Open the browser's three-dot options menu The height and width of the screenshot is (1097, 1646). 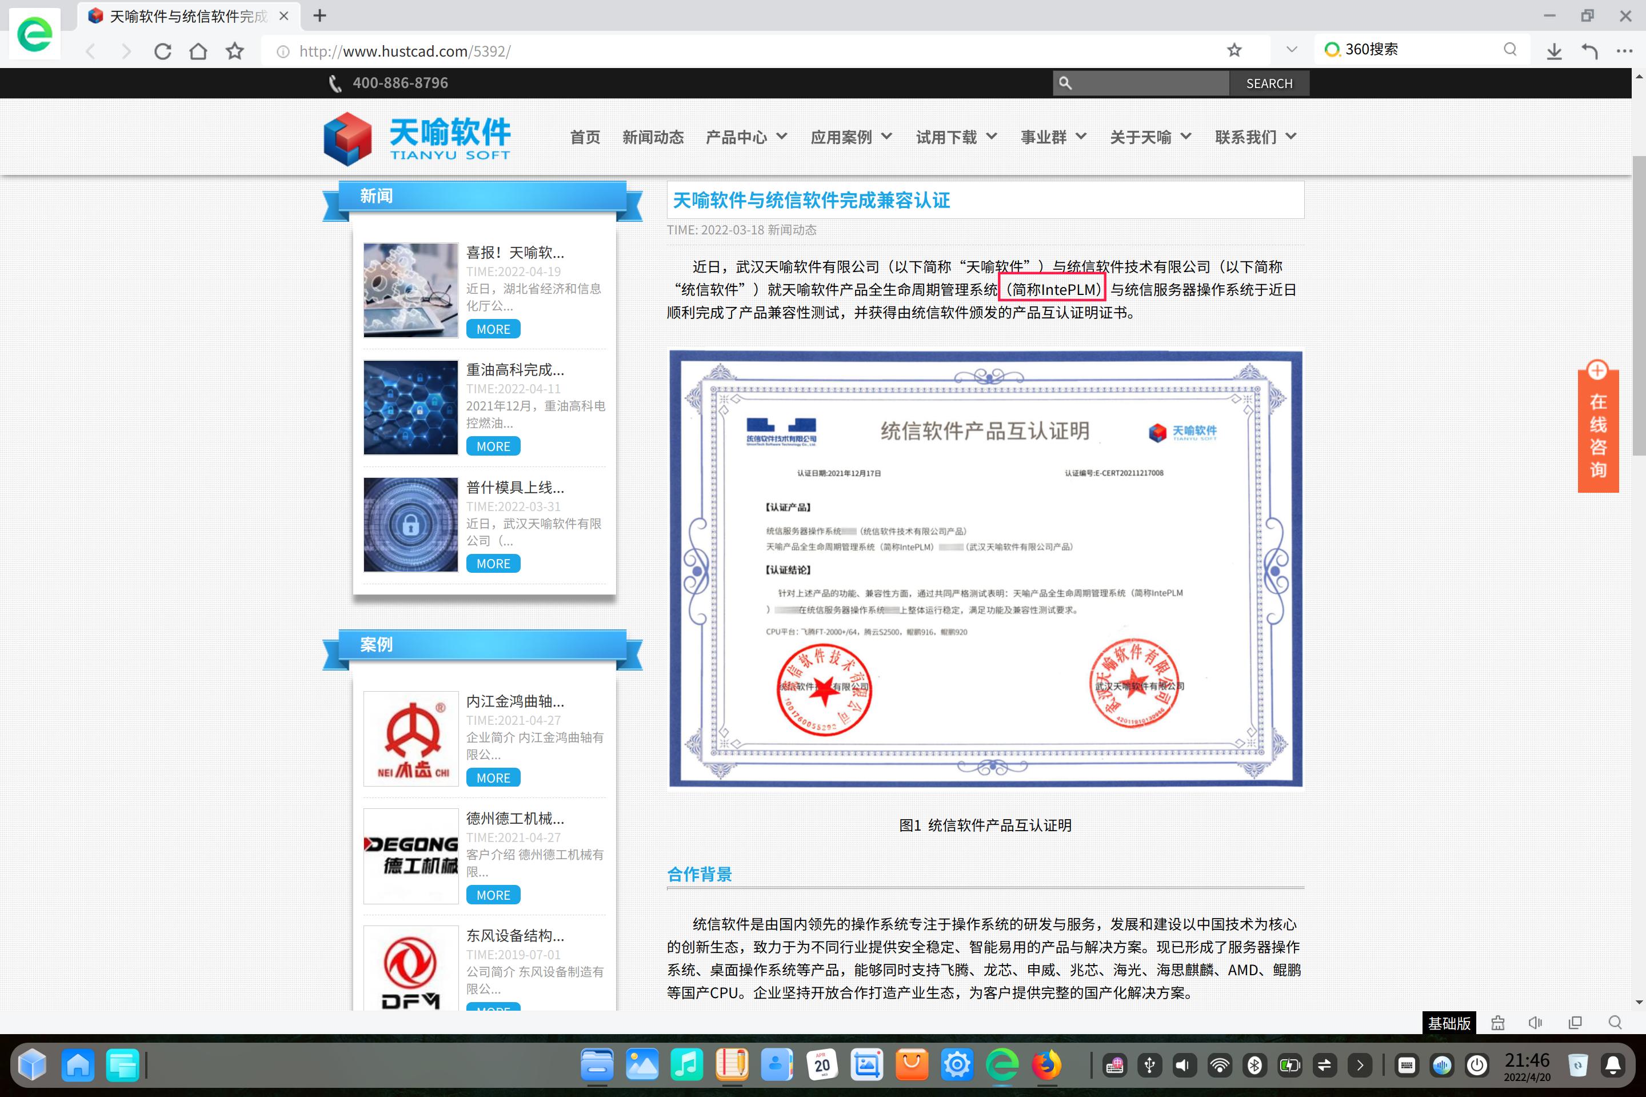[x=1624, y=50]
